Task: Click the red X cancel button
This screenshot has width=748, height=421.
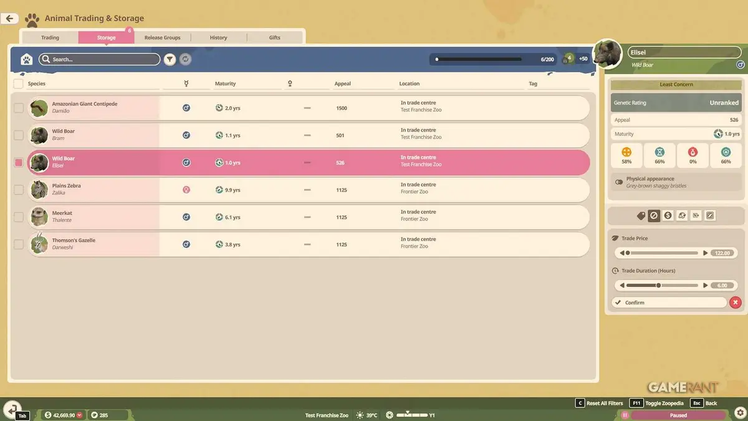Action: tap(736, 302)
